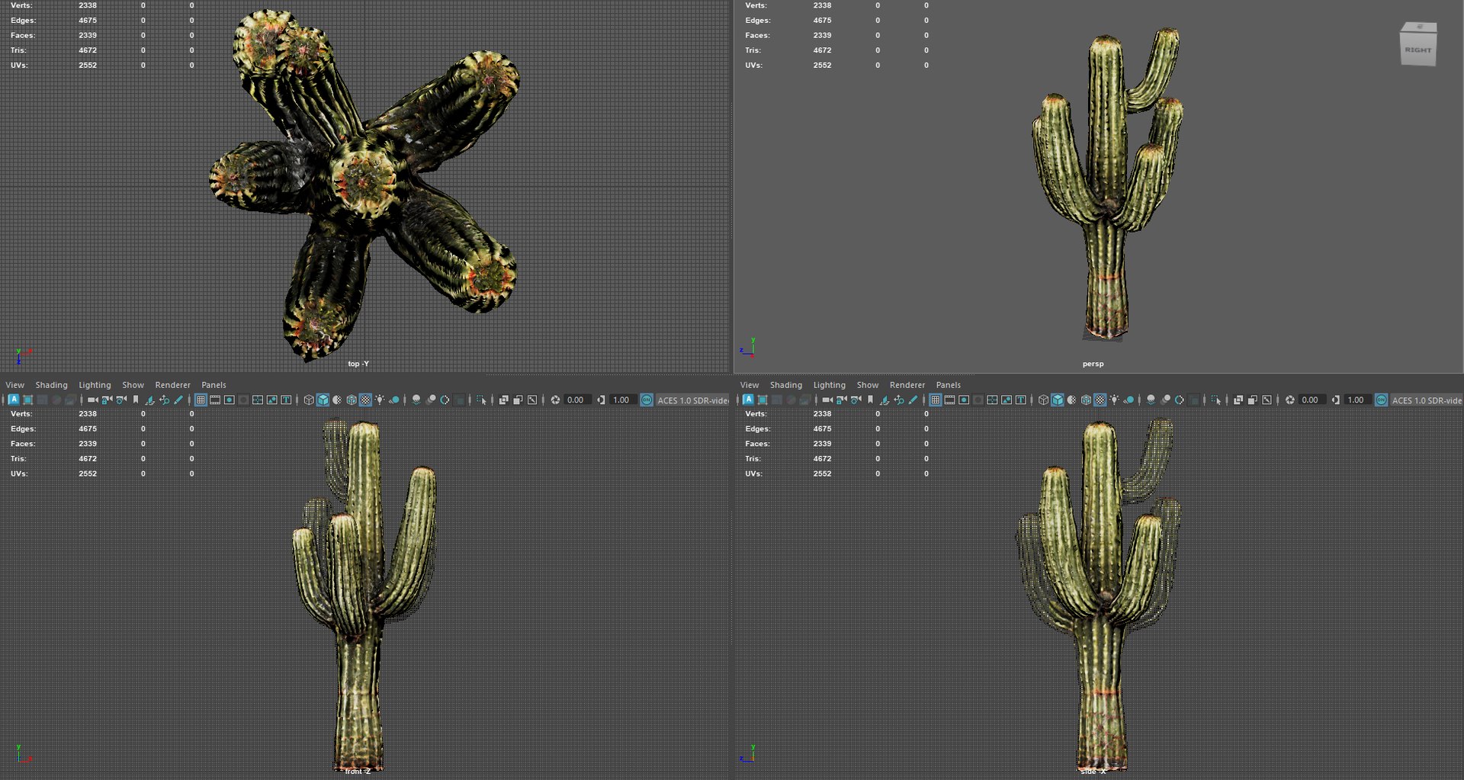Select Smooth Shade All in front panel
Screen dimensions: 1464x780
pos(323,400)
